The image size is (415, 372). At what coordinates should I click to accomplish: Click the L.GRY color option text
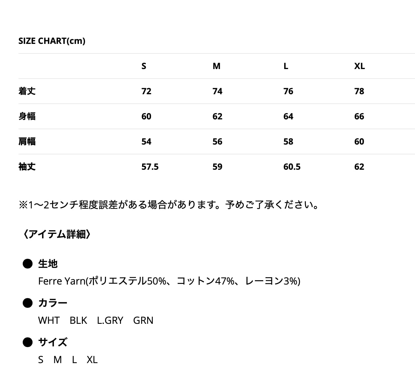[x=110, y=320]
